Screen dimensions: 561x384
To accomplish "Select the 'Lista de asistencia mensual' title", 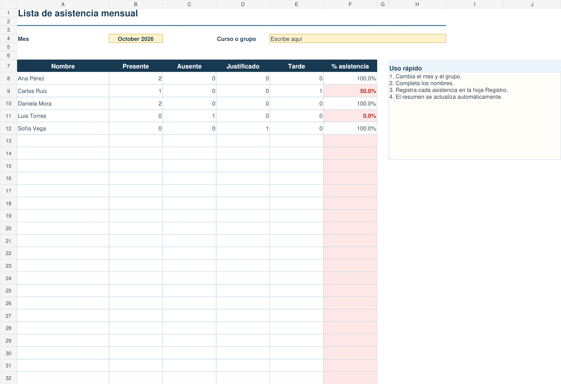I will (78, 13).
